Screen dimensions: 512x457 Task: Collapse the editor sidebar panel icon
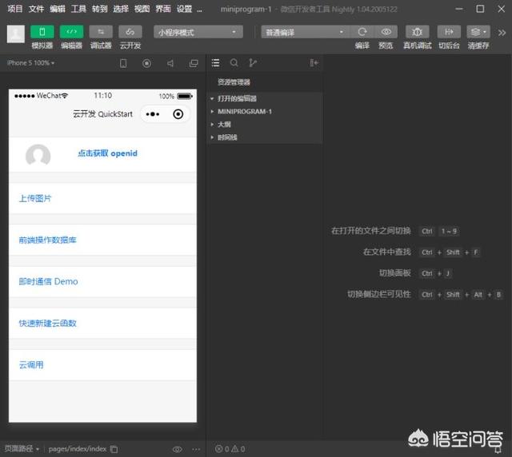(314, 63)
